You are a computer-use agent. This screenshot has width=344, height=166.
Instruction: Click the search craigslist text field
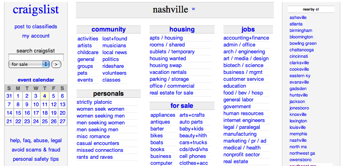pos(36,57)
